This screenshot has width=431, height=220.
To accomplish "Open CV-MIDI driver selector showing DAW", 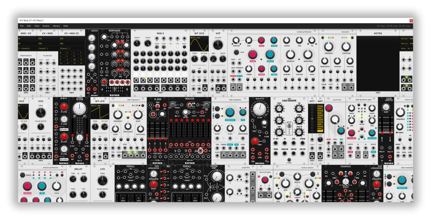I will 47,38.
